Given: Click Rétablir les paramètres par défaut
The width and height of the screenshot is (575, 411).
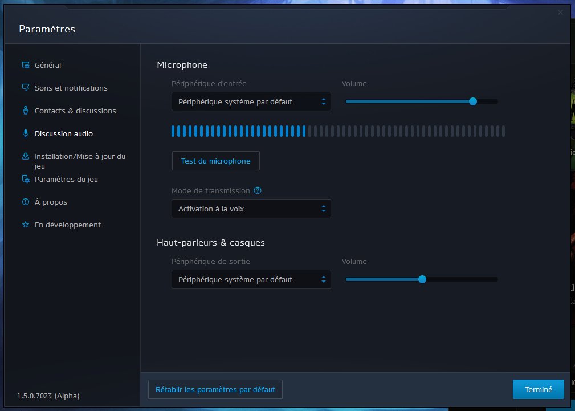Looking at the screenshot, I should pos(215,390).
